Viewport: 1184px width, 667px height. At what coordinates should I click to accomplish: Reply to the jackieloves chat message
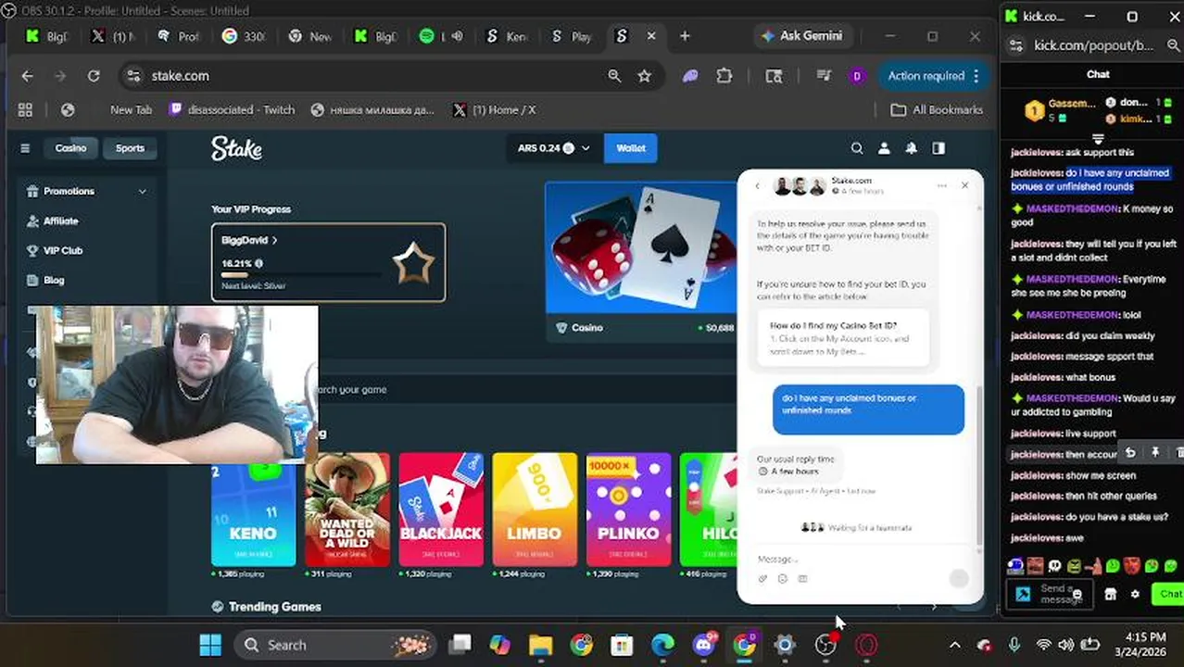coord(1130,453)
